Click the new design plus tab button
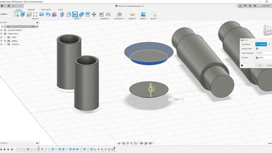Viewport: 272px width, 153px height. 240,6
